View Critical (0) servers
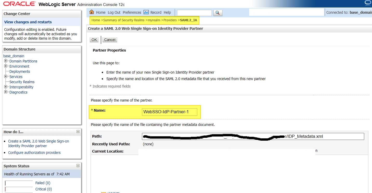 44,189
